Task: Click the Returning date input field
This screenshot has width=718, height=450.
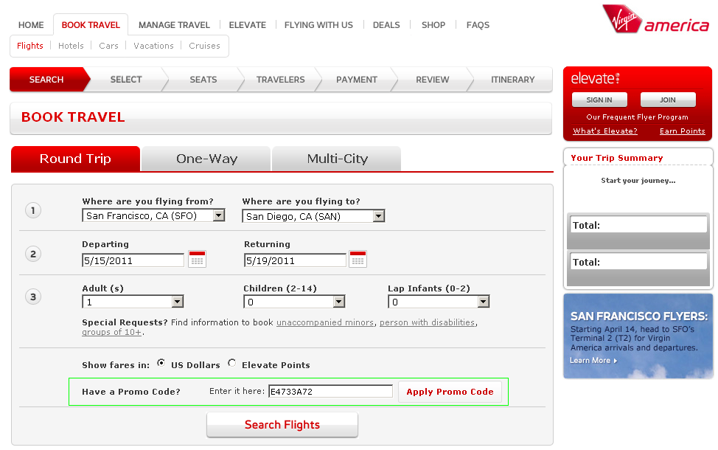Action: pos(295,260)
